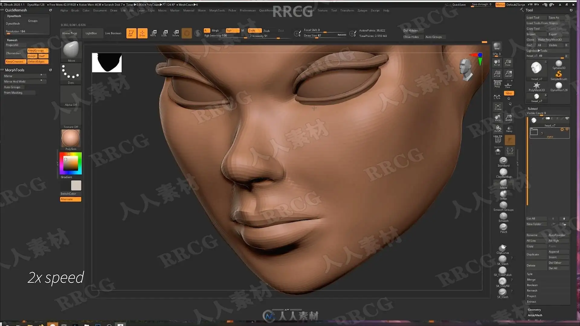
Task: Open the current brush thumbnail labeled Move
Action: [x=71, y=52]
